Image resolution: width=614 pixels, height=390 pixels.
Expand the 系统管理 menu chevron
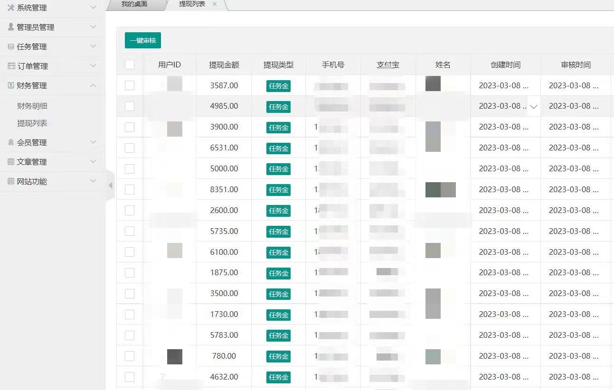[93, 8]
